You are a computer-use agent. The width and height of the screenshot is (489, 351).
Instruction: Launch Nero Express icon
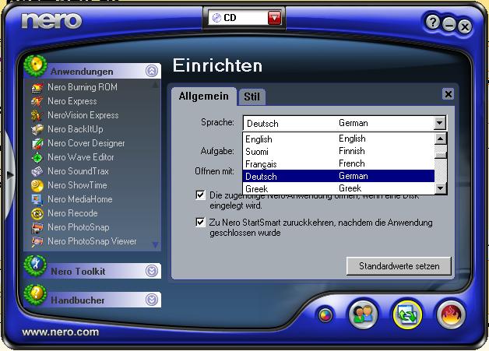coord(37,101)
